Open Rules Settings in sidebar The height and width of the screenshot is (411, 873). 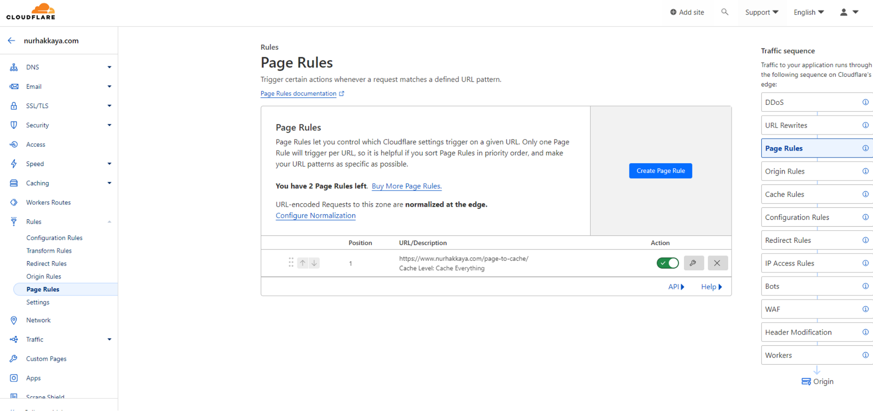(x=38, y=302)
